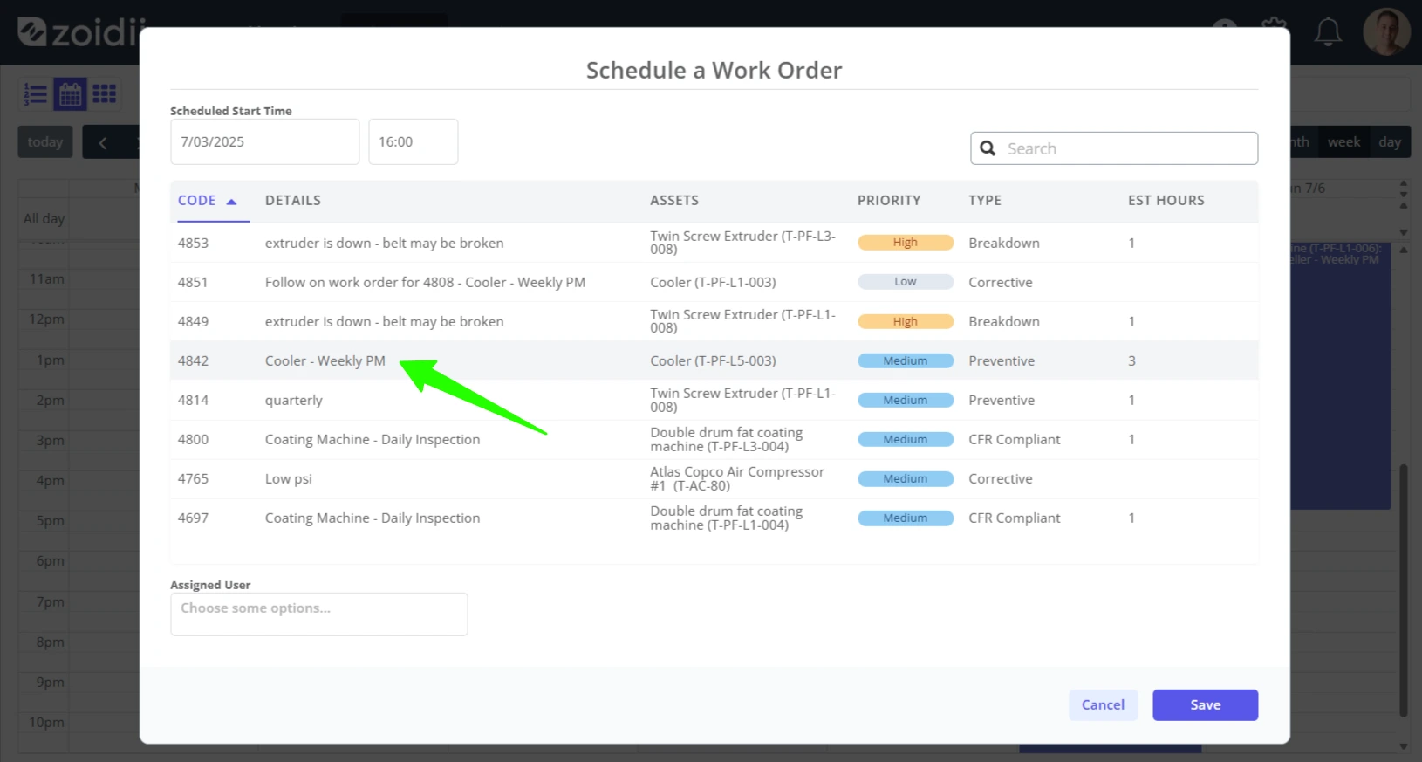Switch calendar to day view
The width and height of the screenshot is (1422, 762).
tap(1390, 141)
